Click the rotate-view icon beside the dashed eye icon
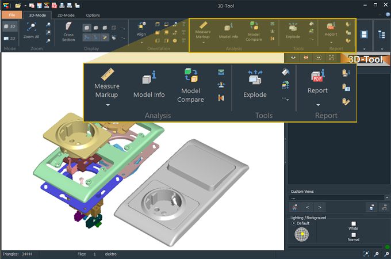The height and width of the screenshot is (259, 391). (331, 58)
